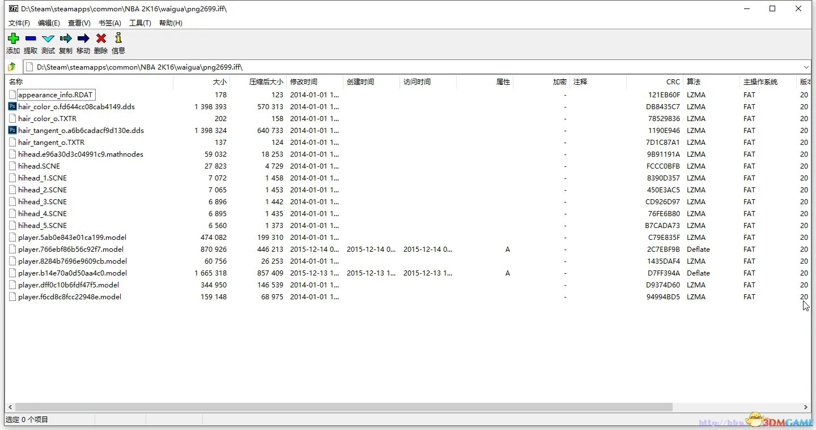This screenshot has width=816, height=430.
Task: Sort files by the 大小 column header
Action: click(x=220, y=81)
